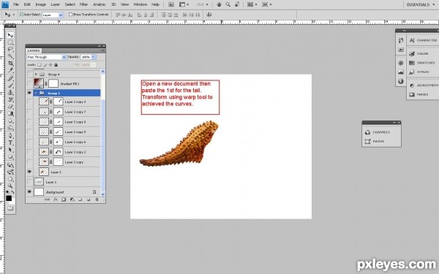Open the Window menu
The width and height of the screenshot is (439, 274).
140,4
